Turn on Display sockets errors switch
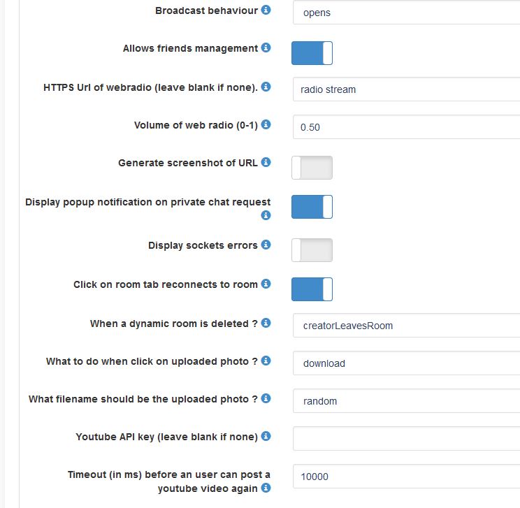The image size is (520, 508). [312, 250]
